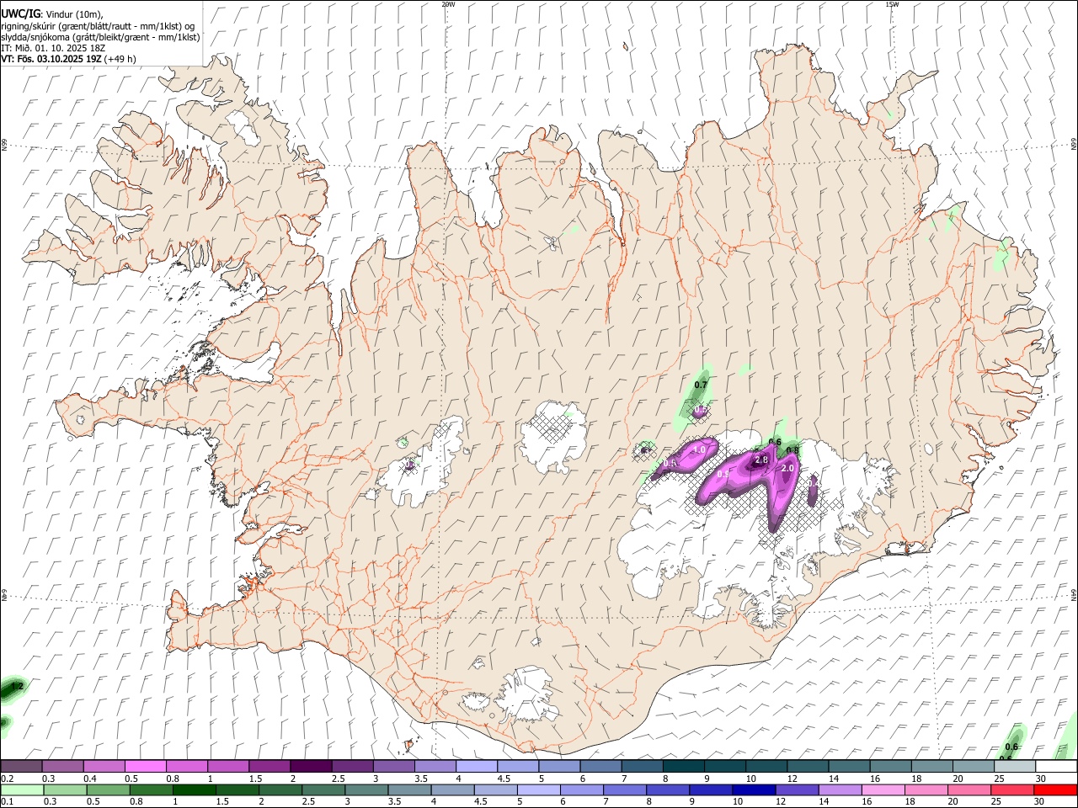Viewport: 1078px width, 808px height.
Task: Pick the grey-teal 3 swatch, bottom legend row
Action: (x=366, y=789)
